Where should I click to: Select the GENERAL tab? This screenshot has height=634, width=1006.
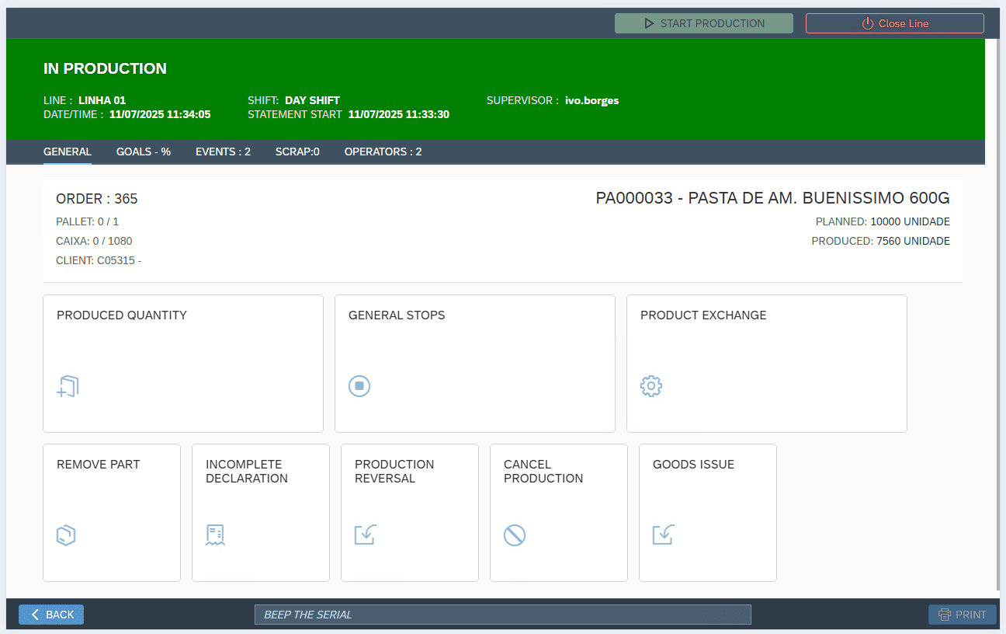tap(68, 152)
